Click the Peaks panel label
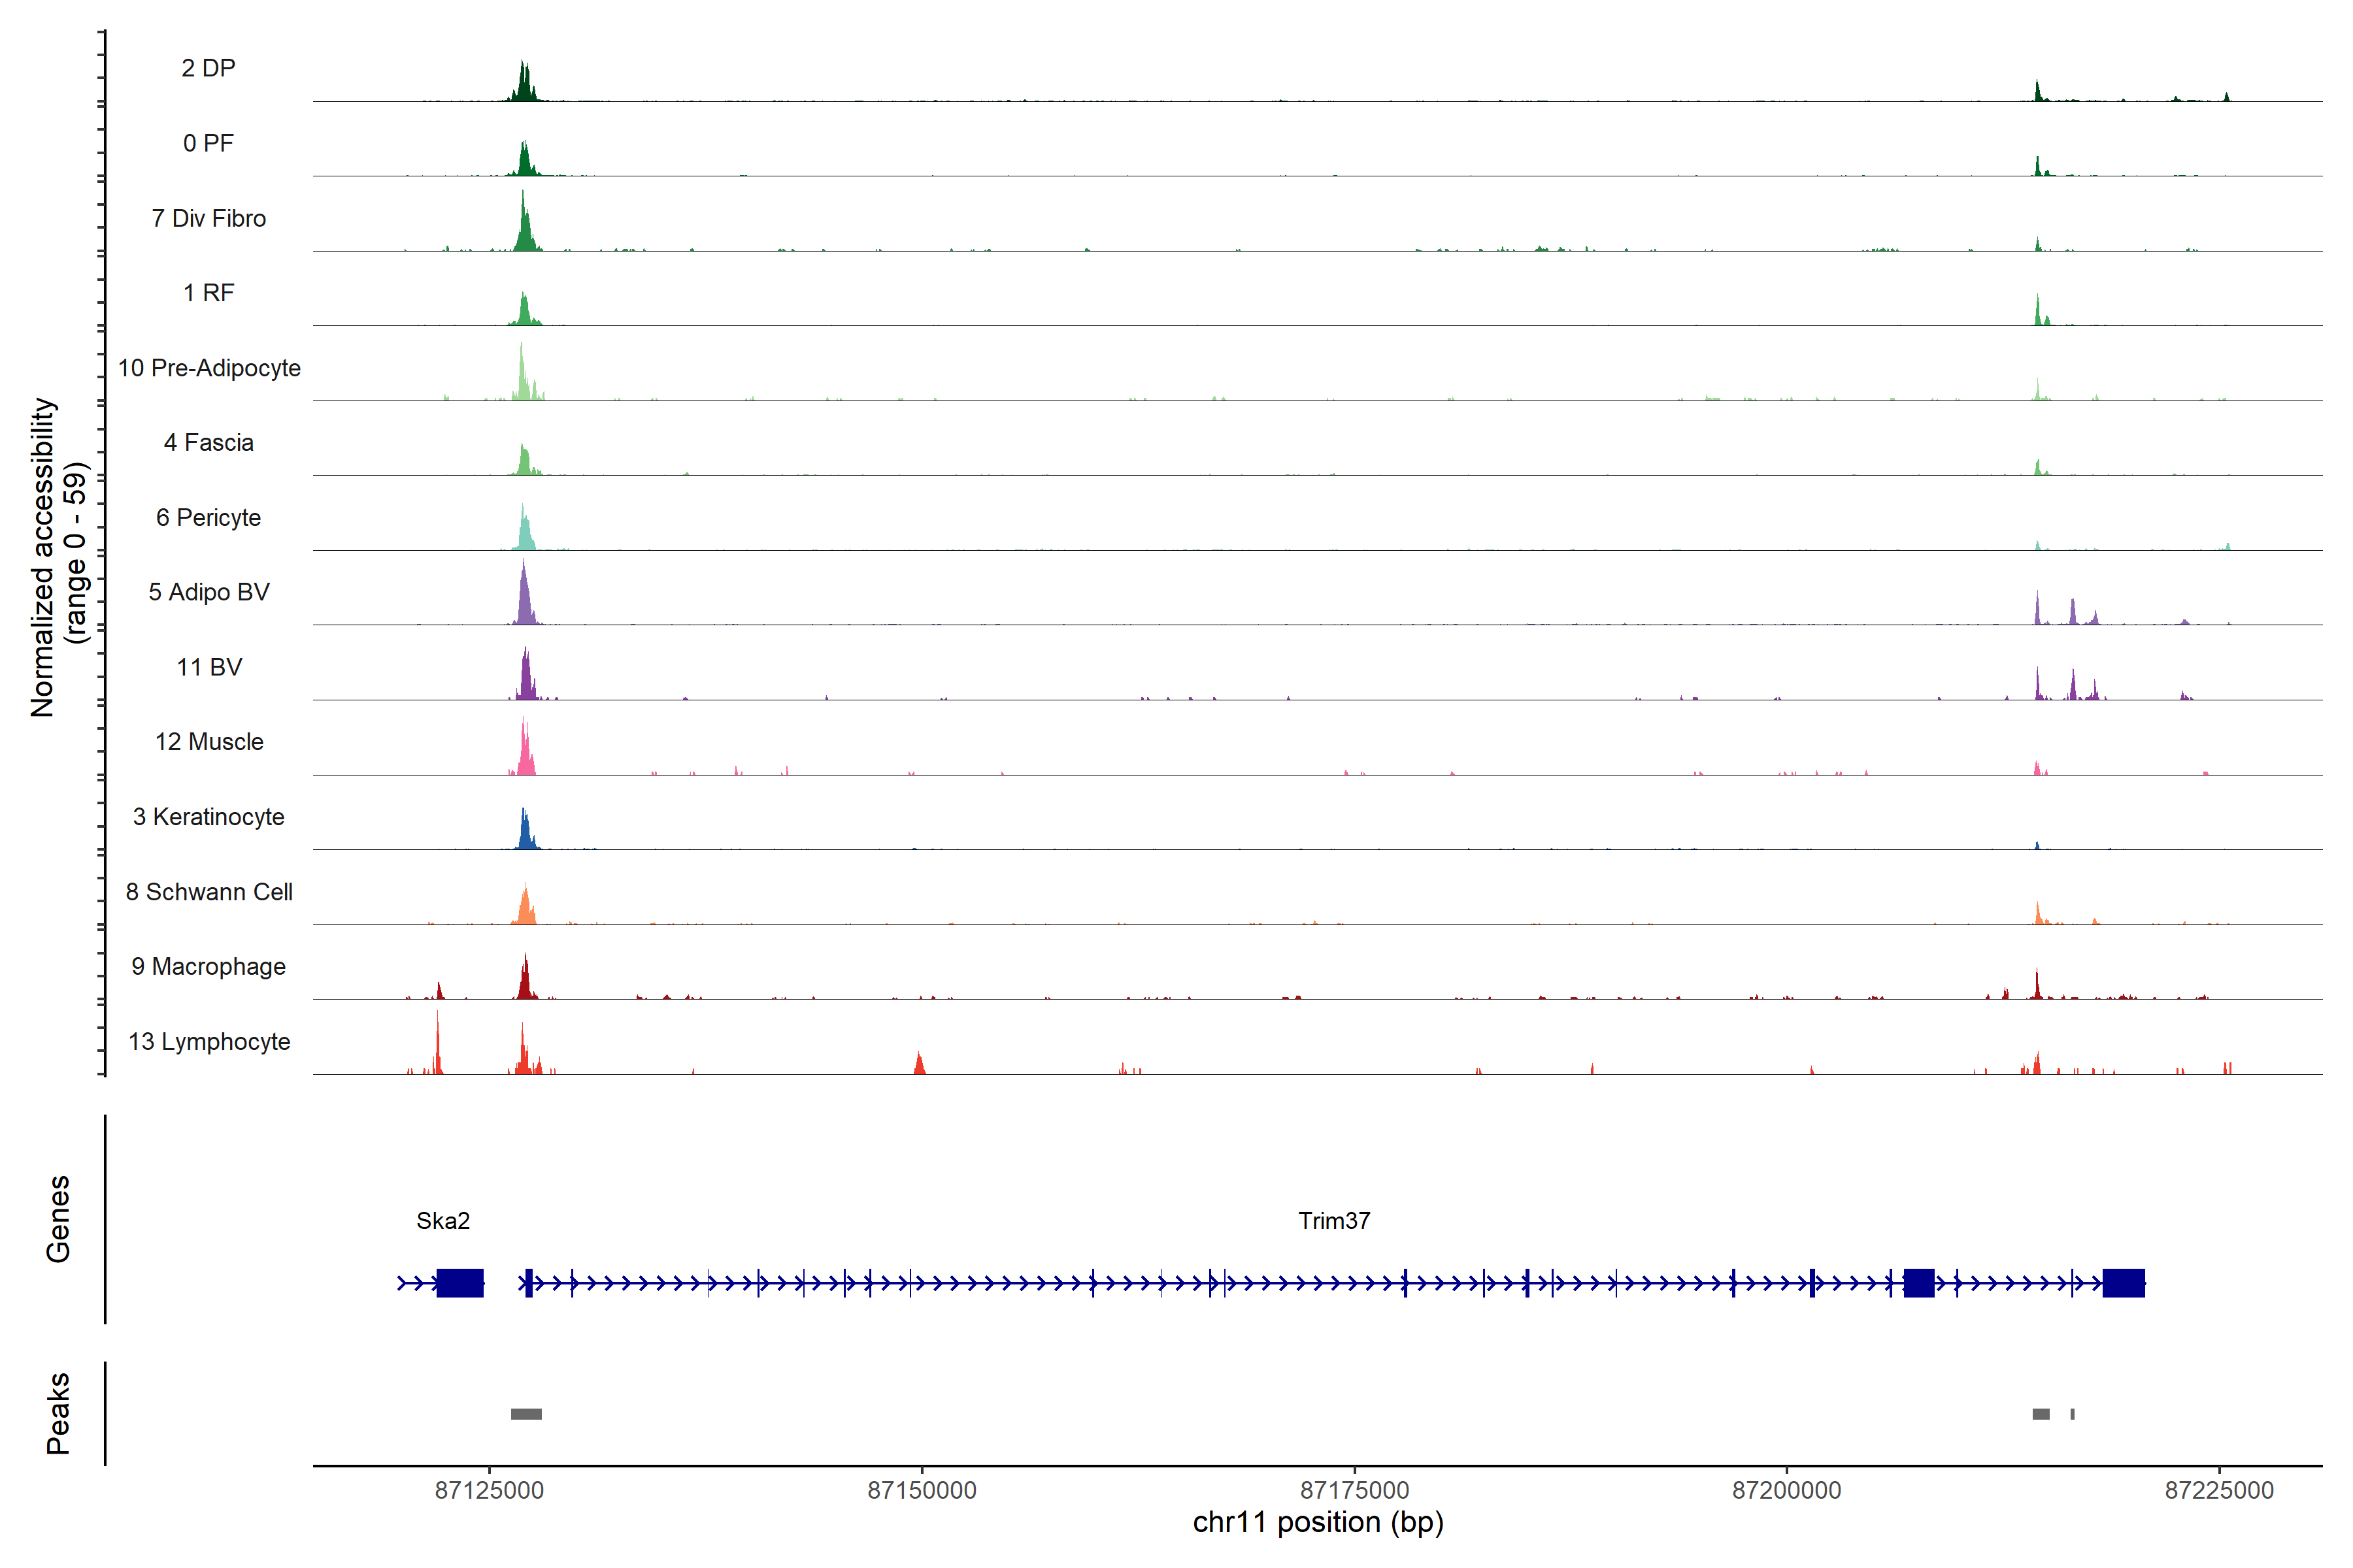 pyautogui.click(x=58, y=1413)
